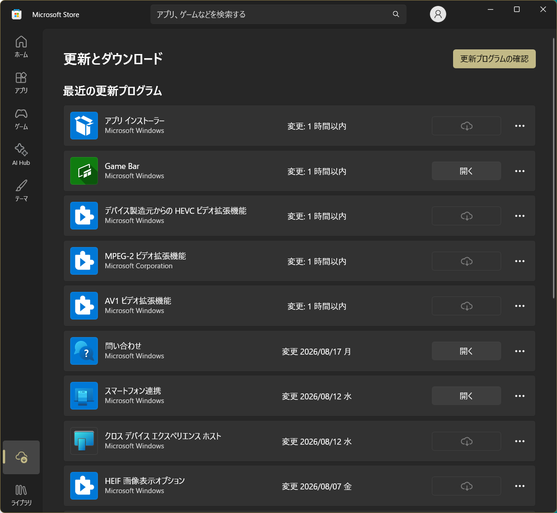Image resolution: width=557 pixels, height=513 pixels.
Task: Click 更新とダウンロード page heading
Action: [x=113, y=59]
